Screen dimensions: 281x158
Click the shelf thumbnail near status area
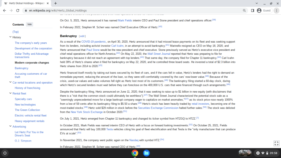[x=245, y=153]
